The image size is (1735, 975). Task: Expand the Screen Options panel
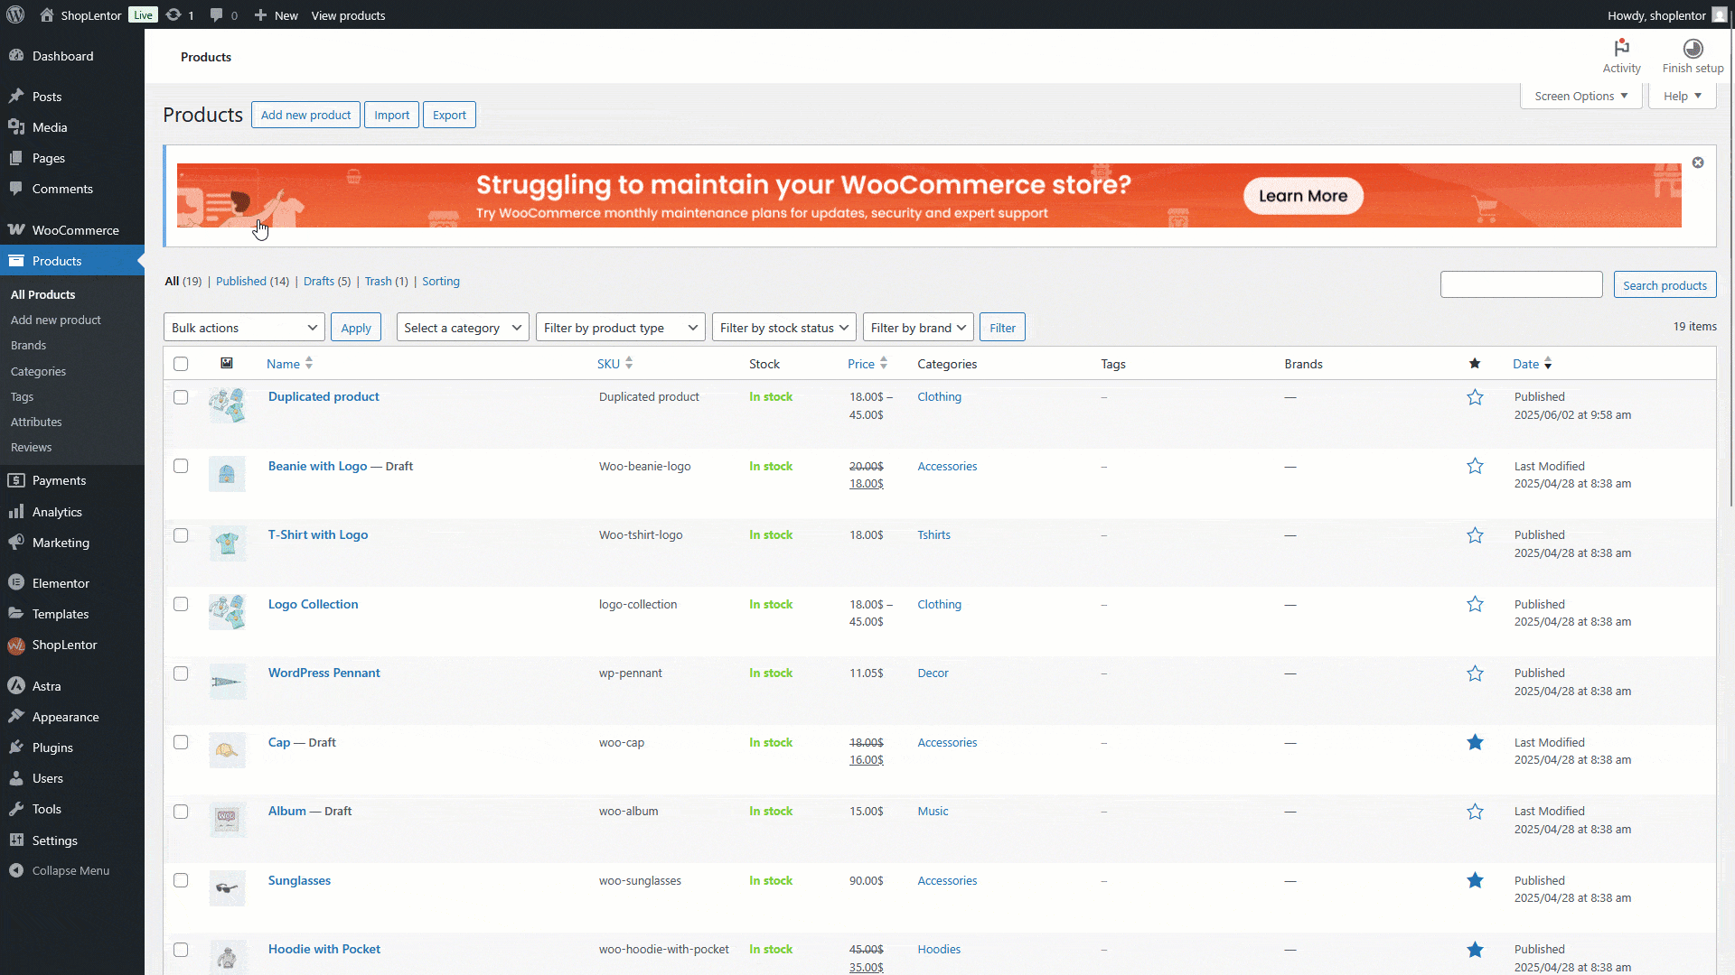pyautogui.click(x=1581, y=96)
